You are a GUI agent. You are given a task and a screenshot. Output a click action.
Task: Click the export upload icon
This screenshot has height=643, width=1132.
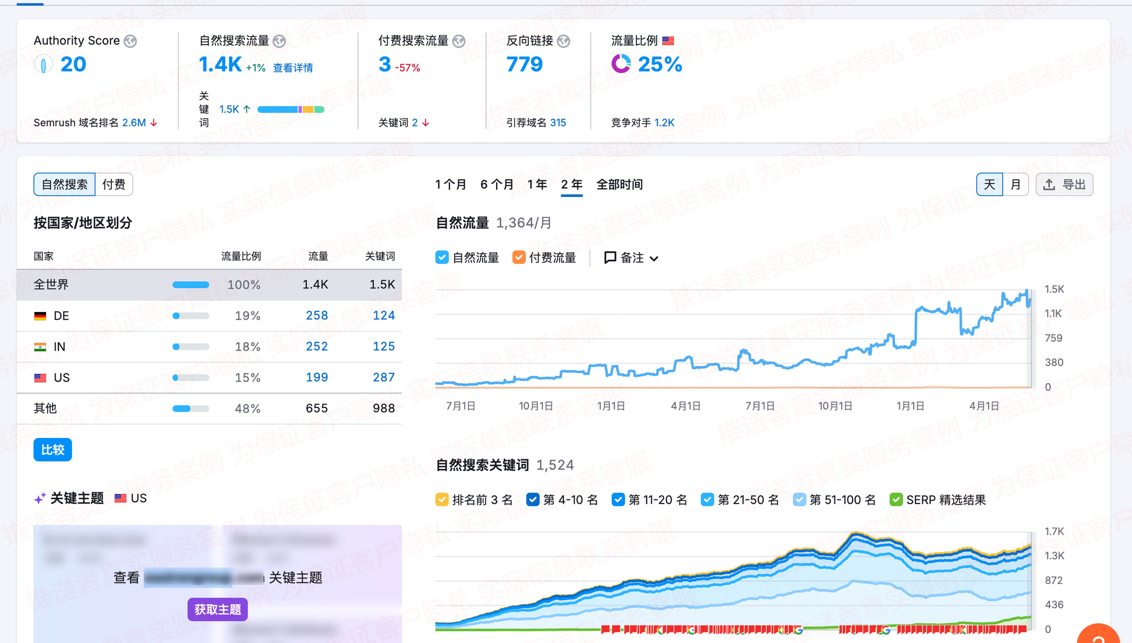click(1049, 184)
